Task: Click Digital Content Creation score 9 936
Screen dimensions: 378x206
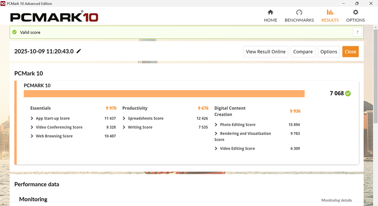Action: 295,111
